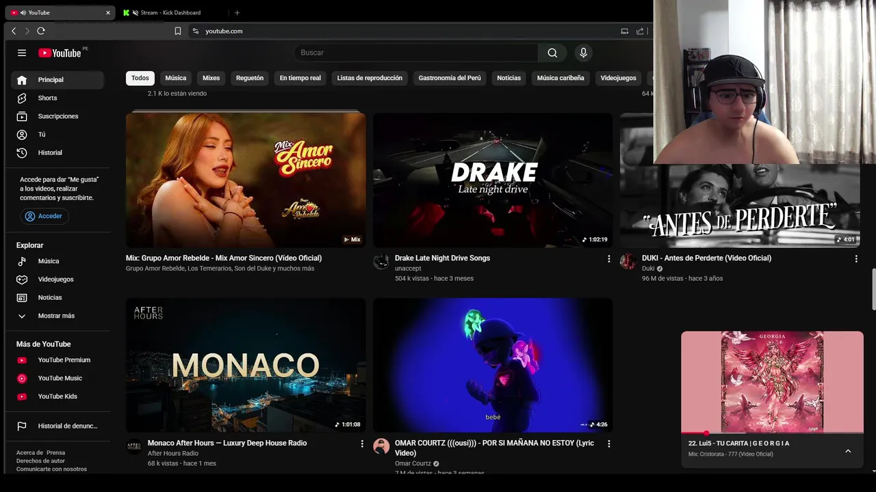This screenshot has width=876, height=492.
Task: Open the MONACO After Hours thumbnail
Action: 246,365
